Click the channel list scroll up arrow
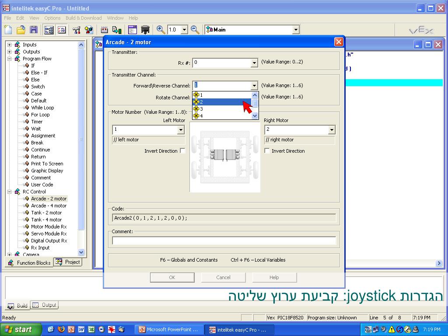This screenshot has width=448, height=336. click(255, 95)
